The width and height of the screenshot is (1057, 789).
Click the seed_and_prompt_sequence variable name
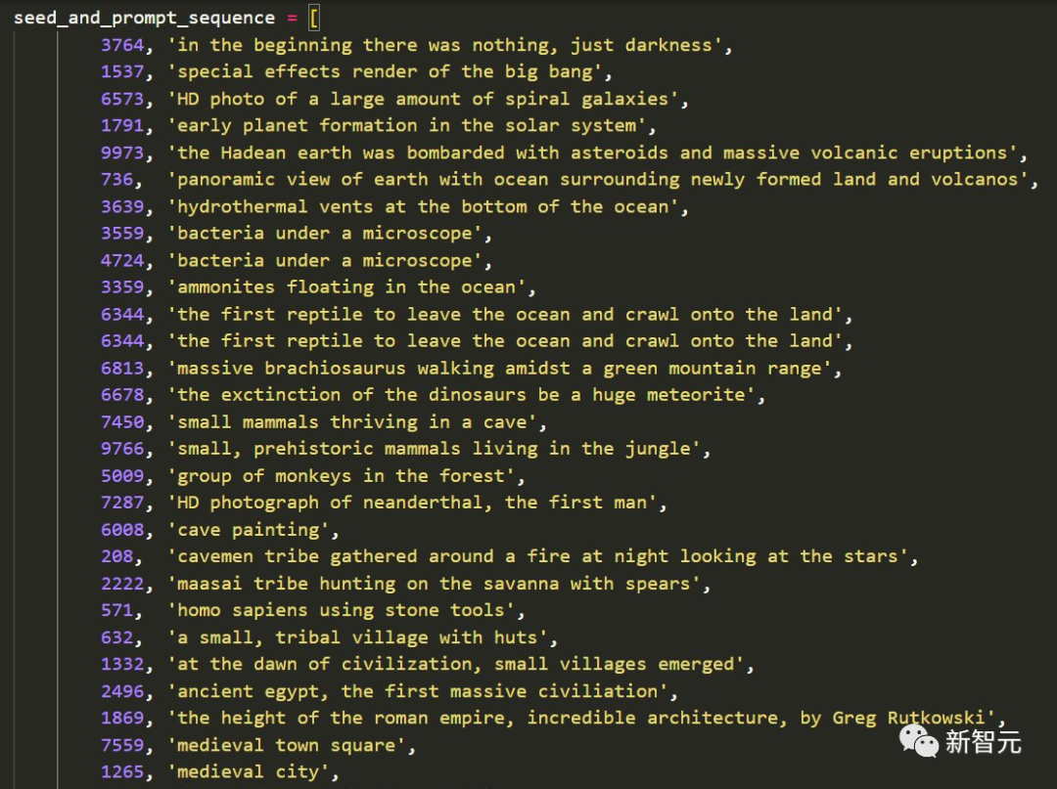click(144, 18)
